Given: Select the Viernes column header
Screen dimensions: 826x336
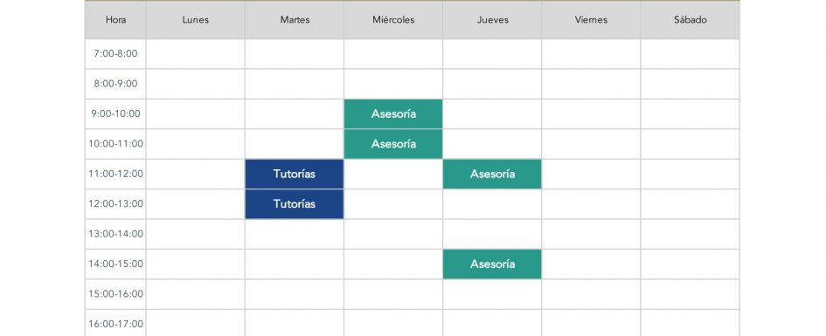Looking at the screenshot, I should (591, 20).
